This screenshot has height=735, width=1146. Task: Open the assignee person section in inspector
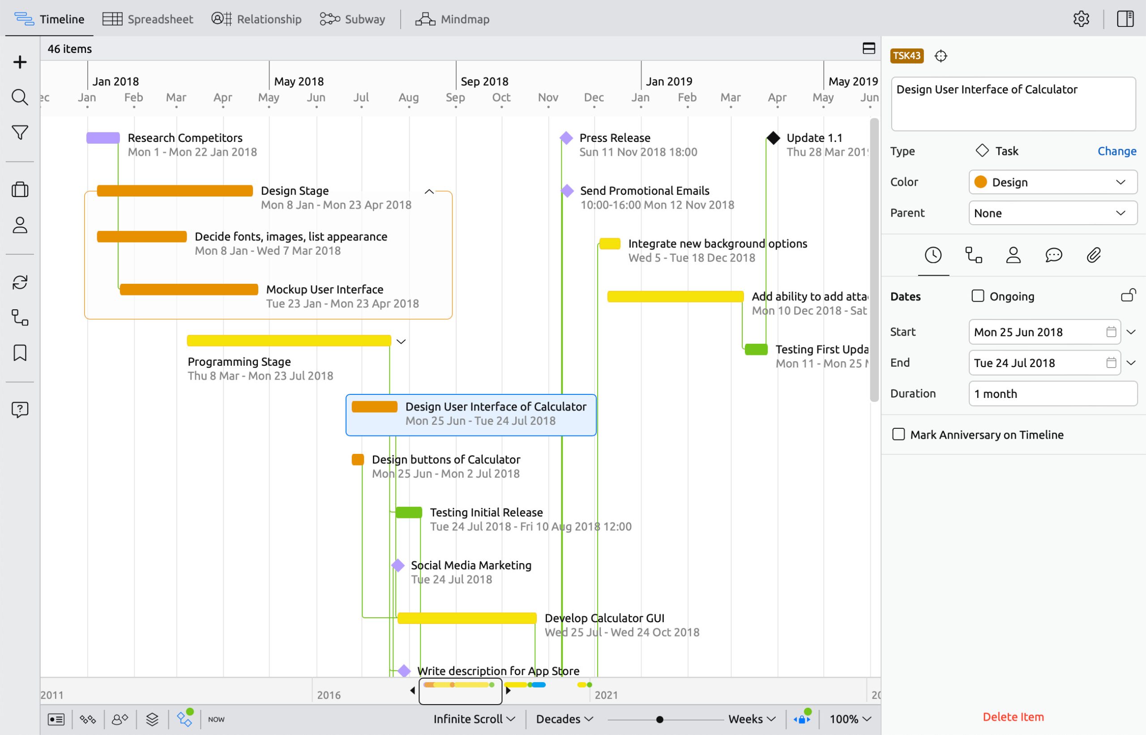coord(1013,255)
